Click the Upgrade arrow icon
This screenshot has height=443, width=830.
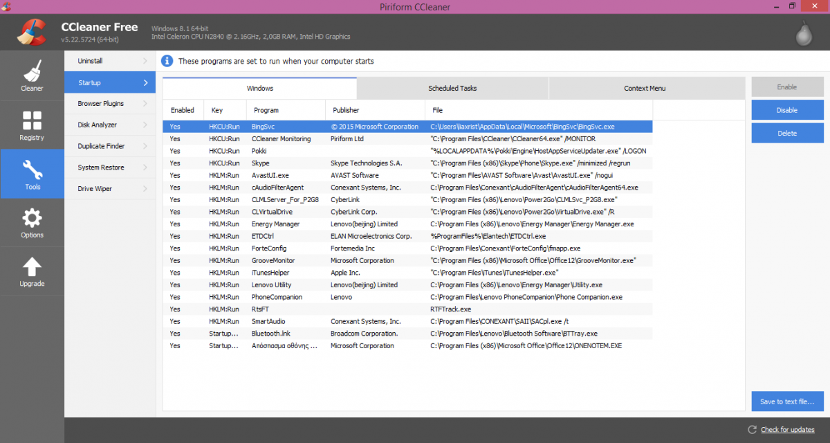point(32,272)
